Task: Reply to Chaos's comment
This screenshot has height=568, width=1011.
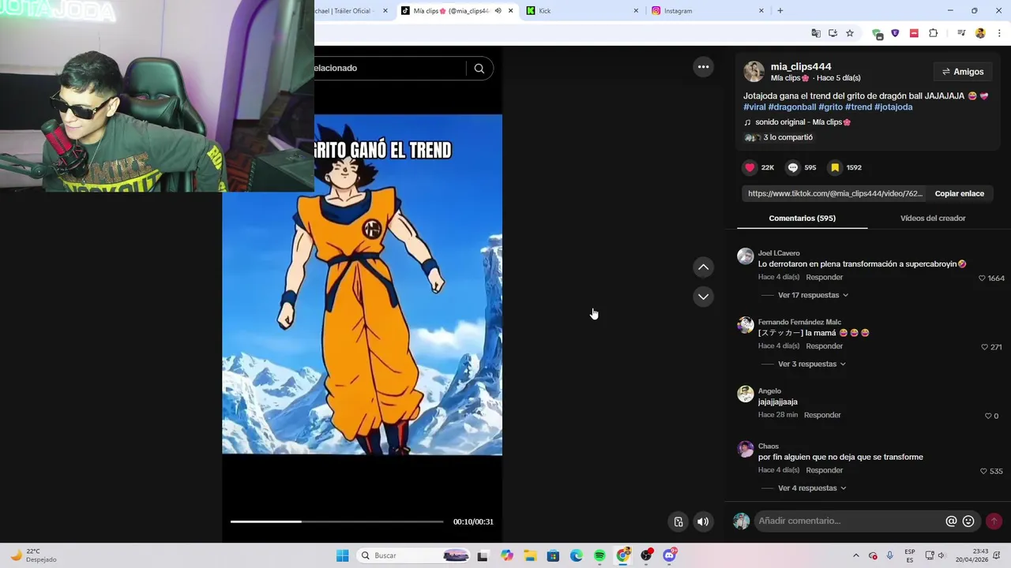Action: pos(824,470)
